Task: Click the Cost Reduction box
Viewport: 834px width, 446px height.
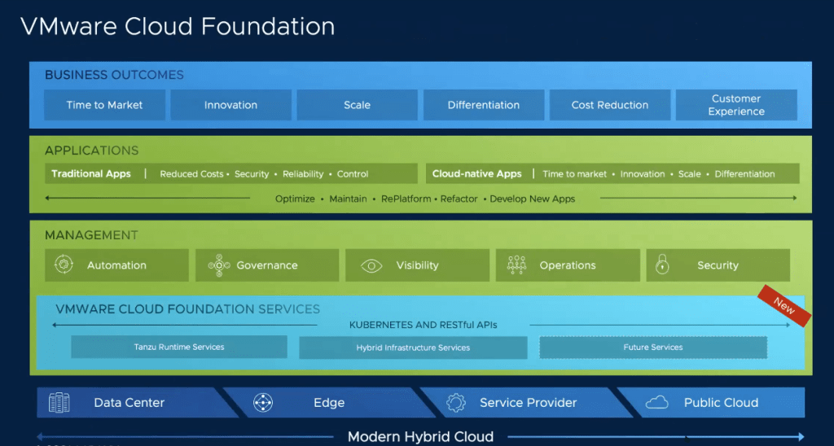Action: pos(610,105)
